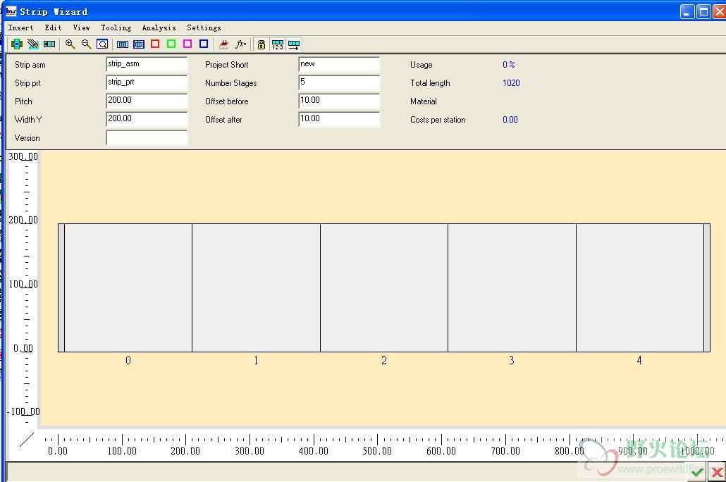Viewport: 726px width, 482px height.
Task: Click the zoom window fit icon
Action: pos(102,44)
